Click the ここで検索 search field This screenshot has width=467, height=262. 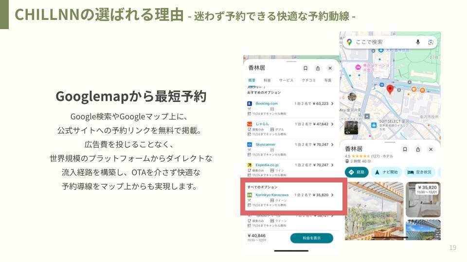coord(390,42)
